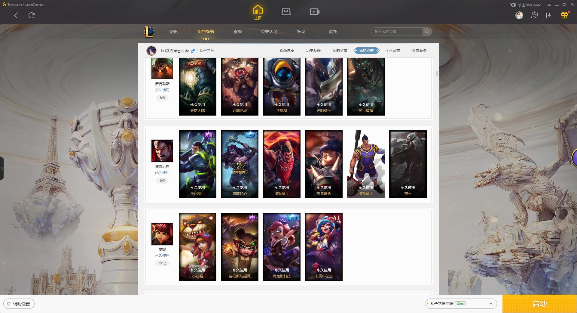
Task: Open the 光明骑士 skin card
Action: [324, 87]
